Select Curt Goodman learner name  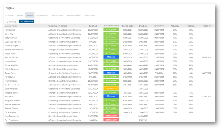click(11, 120)
